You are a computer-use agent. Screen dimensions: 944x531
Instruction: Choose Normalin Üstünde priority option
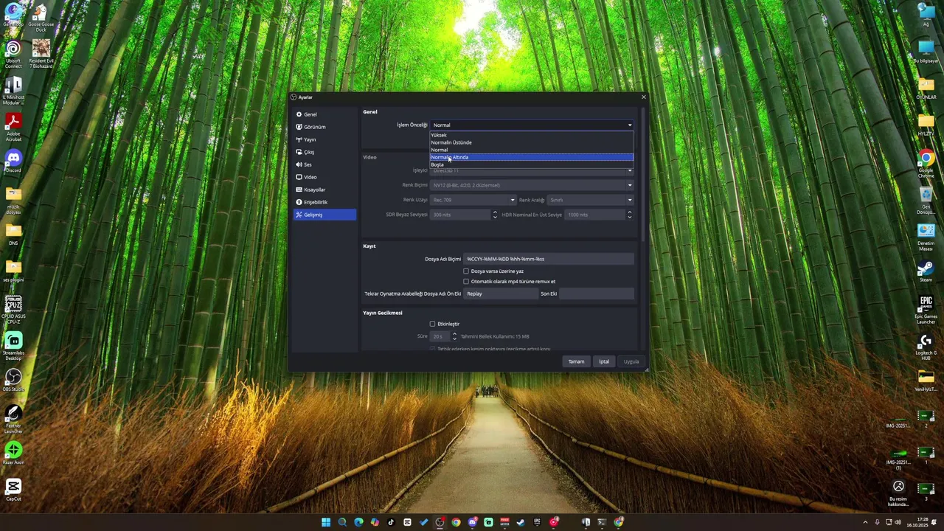coord(532,142)
